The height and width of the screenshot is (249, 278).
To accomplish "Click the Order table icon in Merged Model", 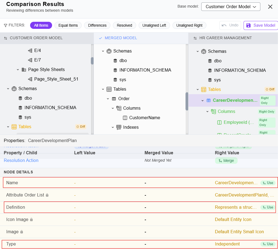I will coord(114,99).
